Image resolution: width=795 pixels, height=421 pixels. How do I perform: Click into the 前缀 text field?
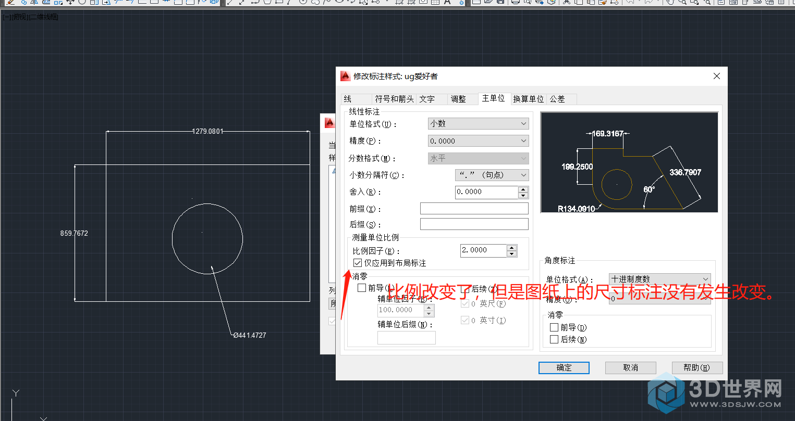(474, 208)
